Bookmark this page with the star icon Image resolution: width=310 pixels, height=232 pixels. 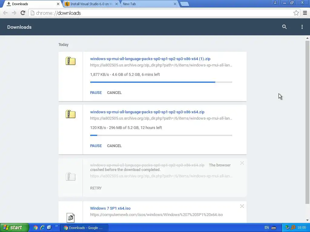coord(296,13)
